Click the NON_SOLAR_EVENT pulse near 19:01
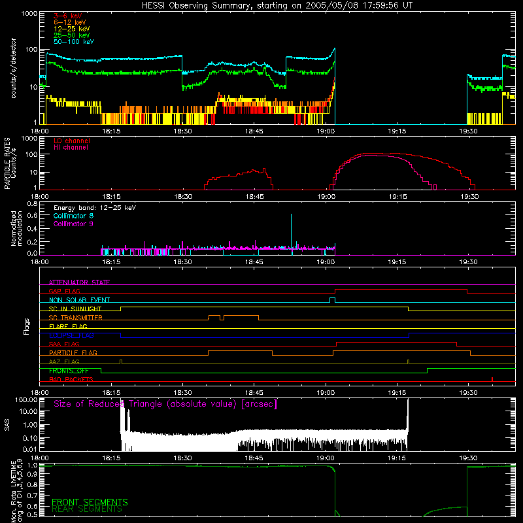Screen dimensions: 523x523 332,300
